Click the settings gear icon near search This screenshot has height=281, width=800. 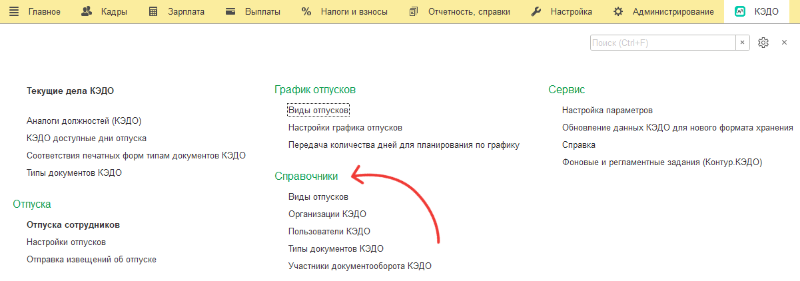[x=763, y=43]
